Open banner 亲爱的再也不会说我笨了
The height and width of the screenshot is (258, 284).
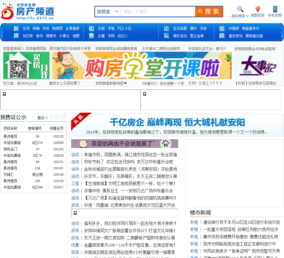pyautogui.click(x=125, y=144)
